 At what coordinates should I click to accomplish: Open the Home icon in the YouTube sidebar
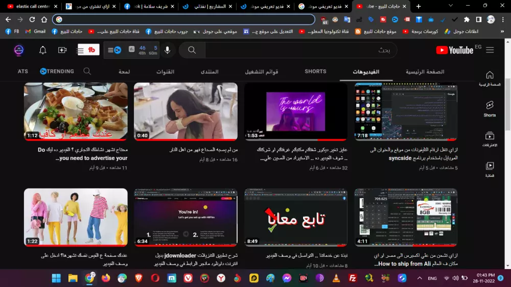490,79
